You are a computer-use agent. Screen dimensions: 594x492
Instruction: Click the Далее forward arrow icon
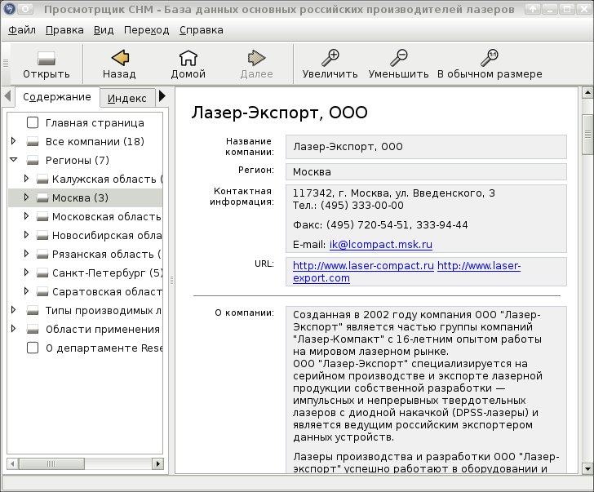click(256, 58)
